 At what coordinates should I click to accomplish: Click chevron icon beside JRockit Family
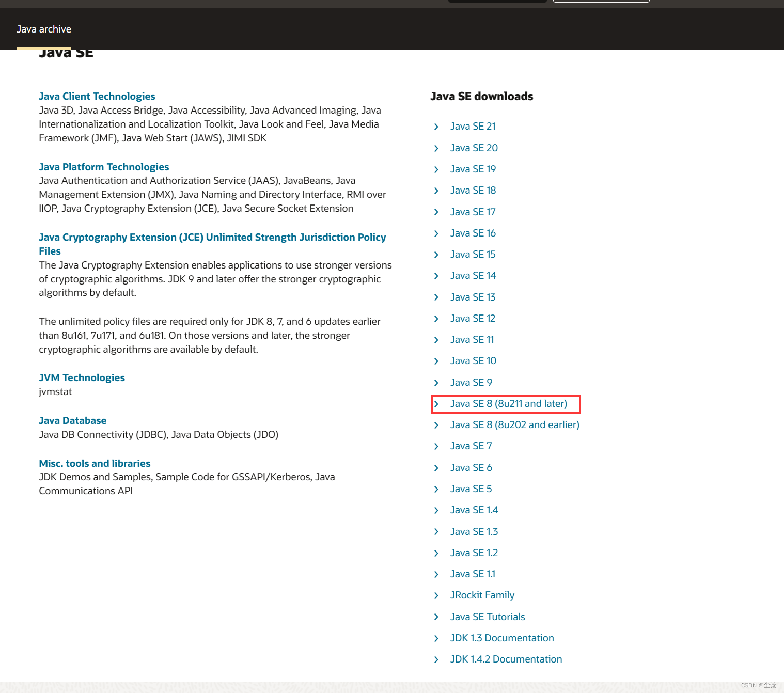tap(436, 595)
